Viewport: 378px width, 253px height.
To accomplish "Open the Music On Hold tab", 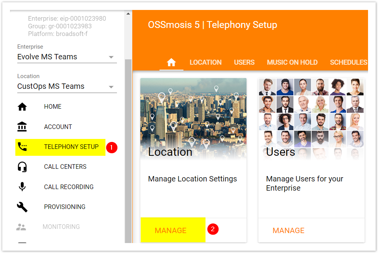I will (292, 62).
